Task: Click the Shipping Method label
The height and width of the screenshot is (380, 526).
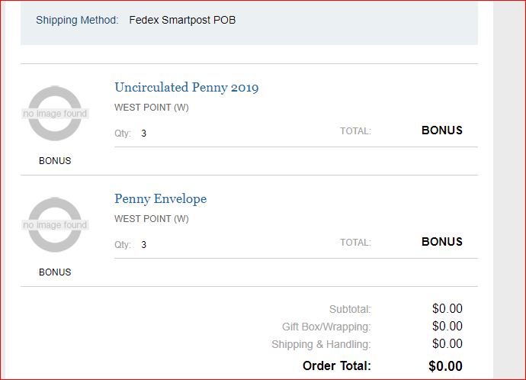Action: click(77, 20)
